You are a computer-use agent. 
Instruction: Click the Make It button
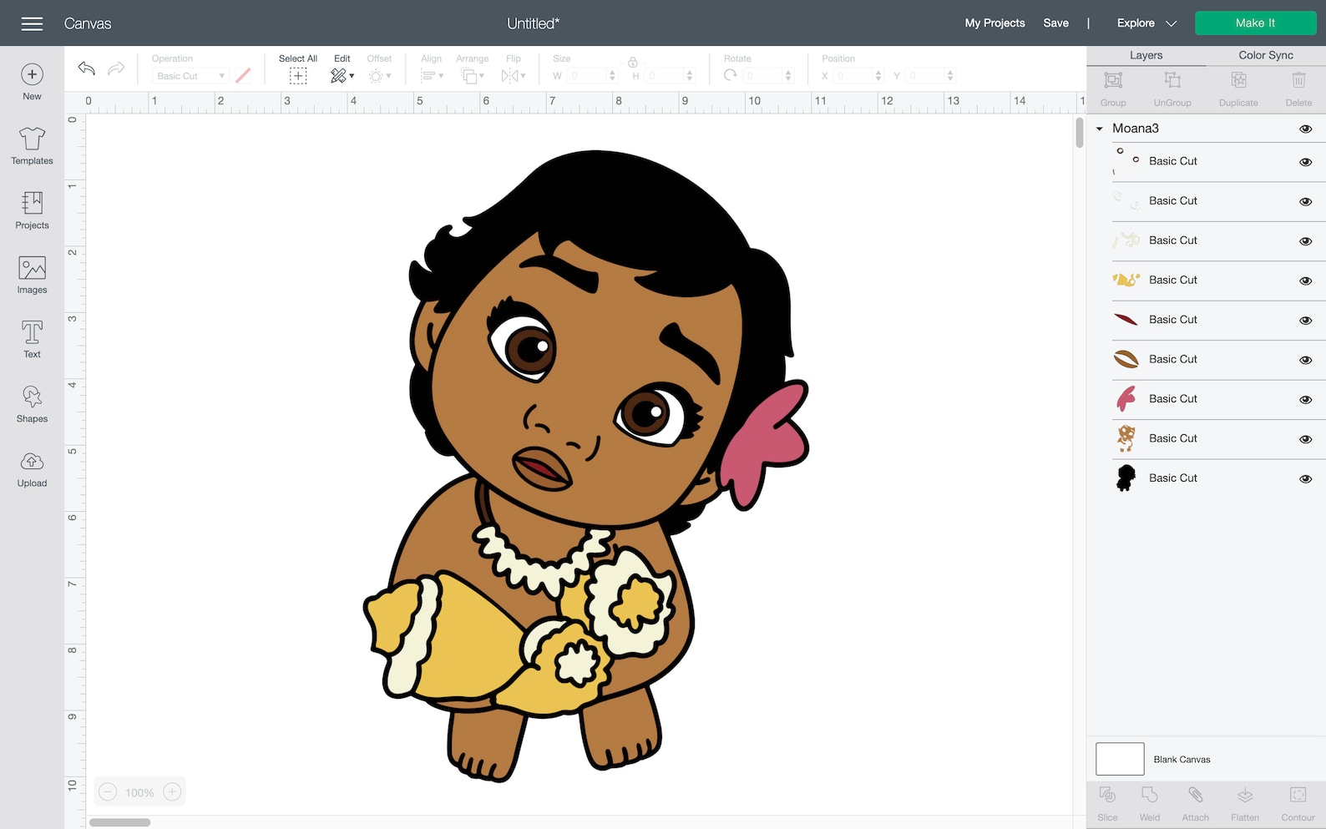click(x=1255, y=23)
